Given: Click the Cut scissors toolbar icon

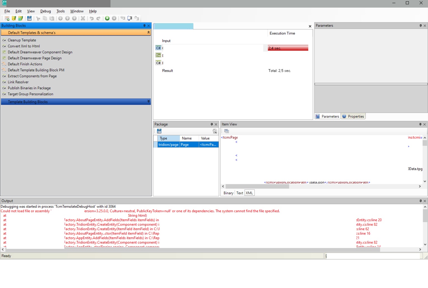Looking at the screenshot, I should (x=38, y=18).
